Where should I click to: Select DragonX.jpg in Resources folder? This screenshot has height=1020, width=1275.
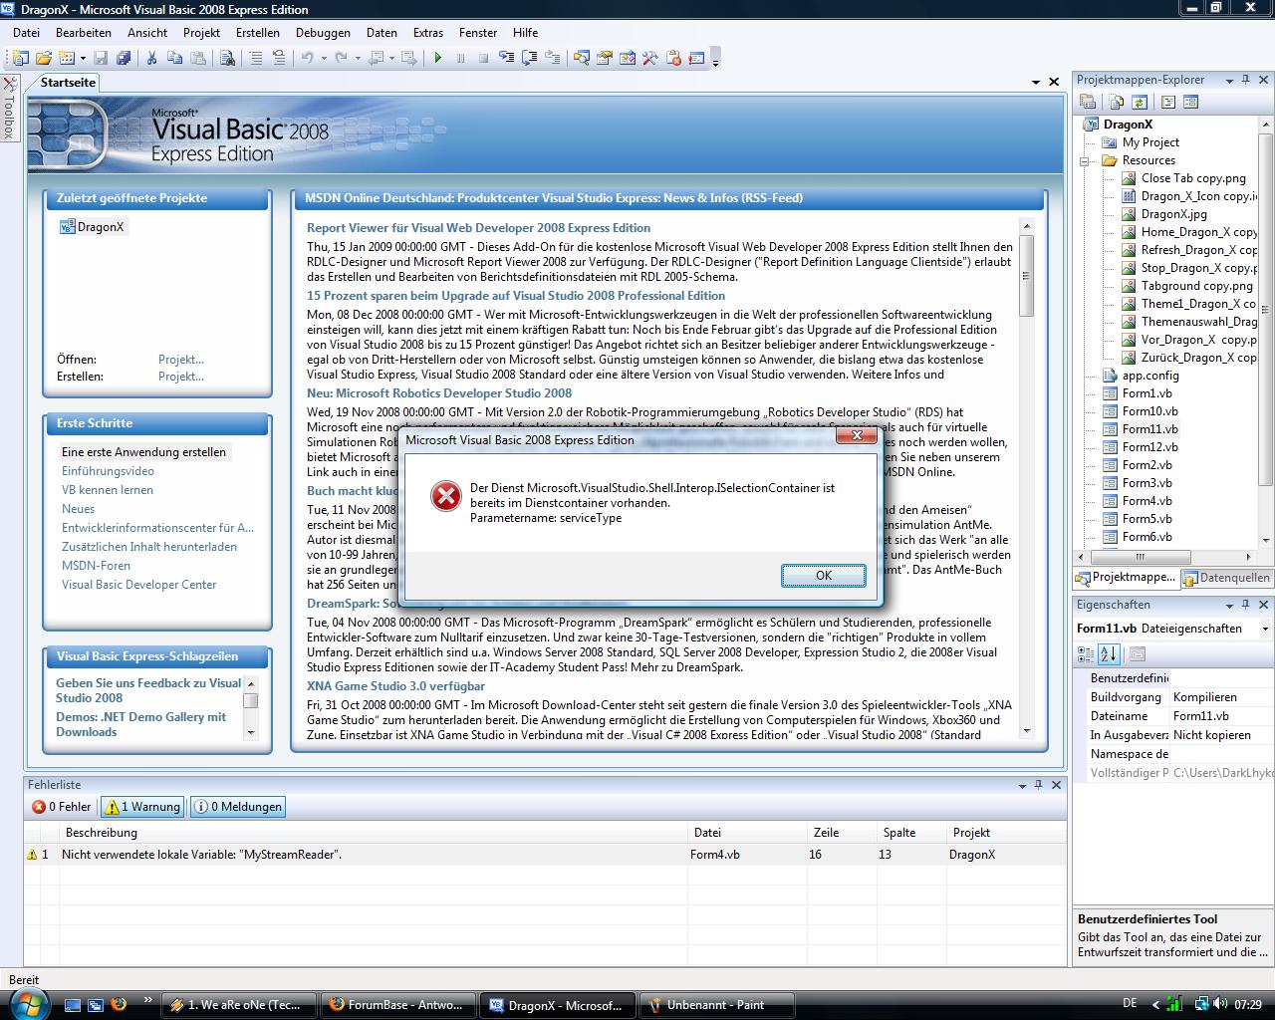1173,214
